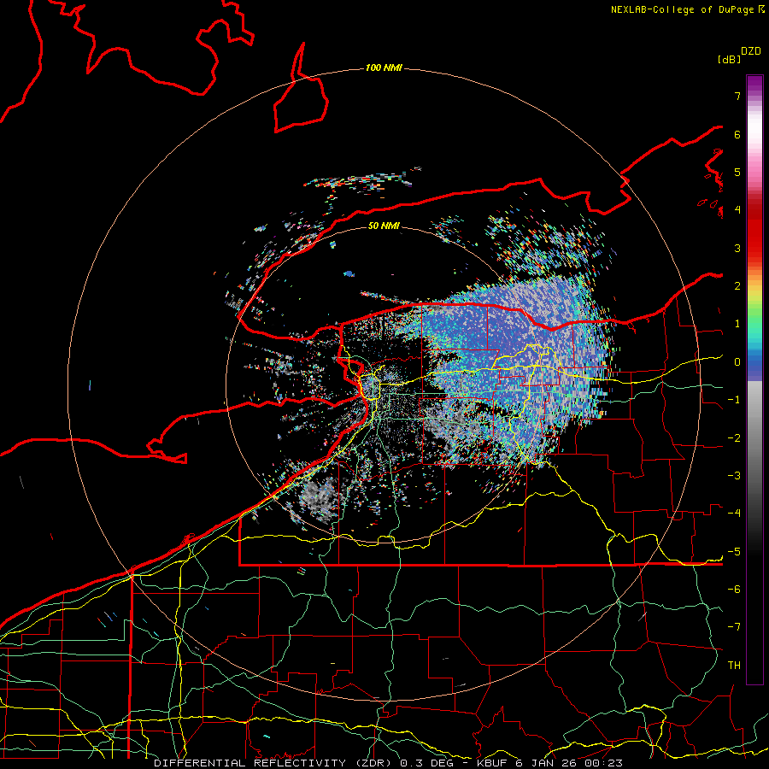Click the -7 dB tick label
The image size is (769, 769).
(734, 627)
